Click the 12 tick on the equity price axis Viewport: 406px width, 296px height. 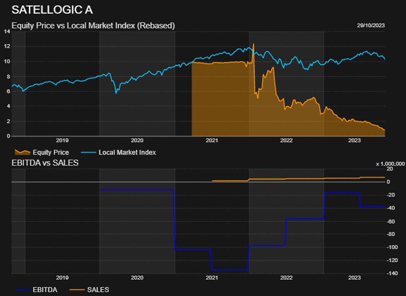coord(7,46)
